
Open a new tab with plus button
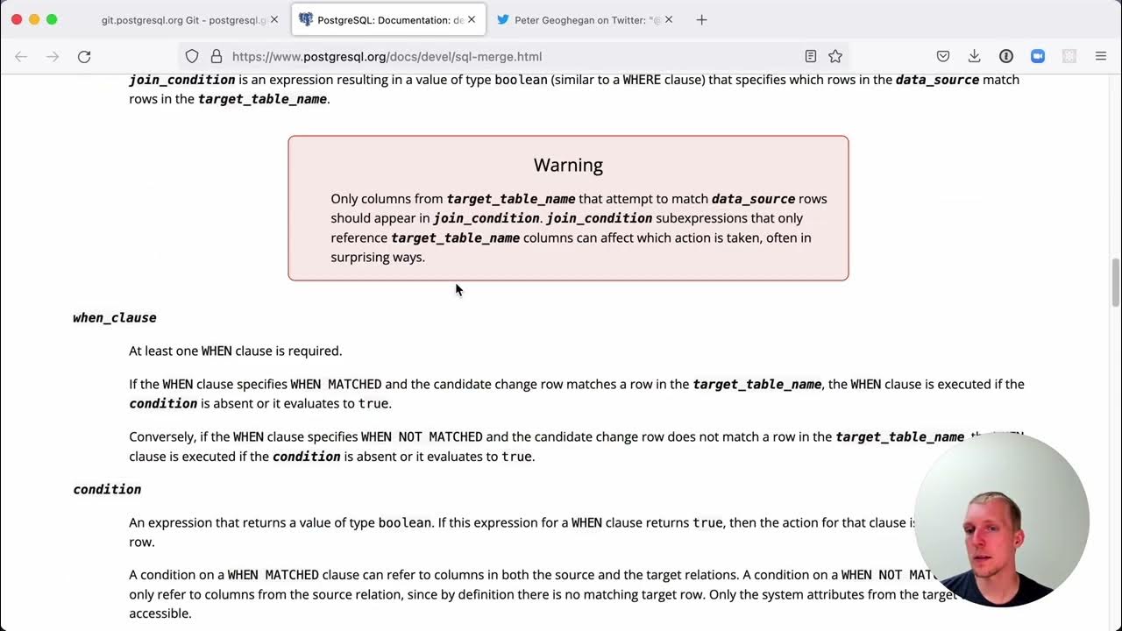[701, 19]
